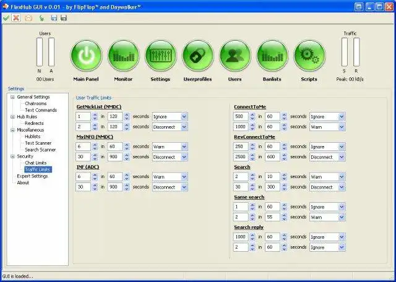This screenshot has width=396, height=282.
Task: Open INF (ADC) first row Warn dropdown
Action: click(170, 177)
